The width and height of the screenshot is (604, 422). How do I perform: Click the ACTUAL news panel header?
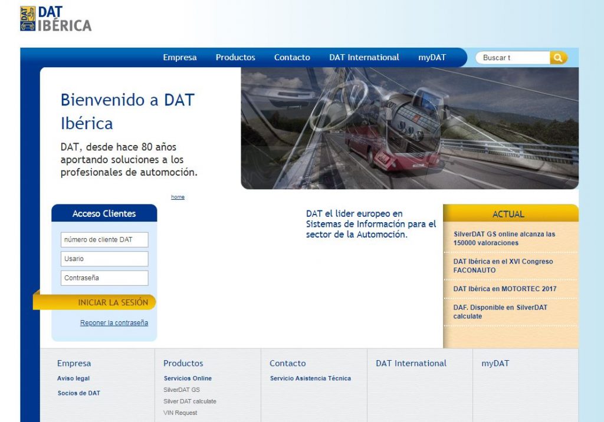pyautogui.click(x=511, y=213)
